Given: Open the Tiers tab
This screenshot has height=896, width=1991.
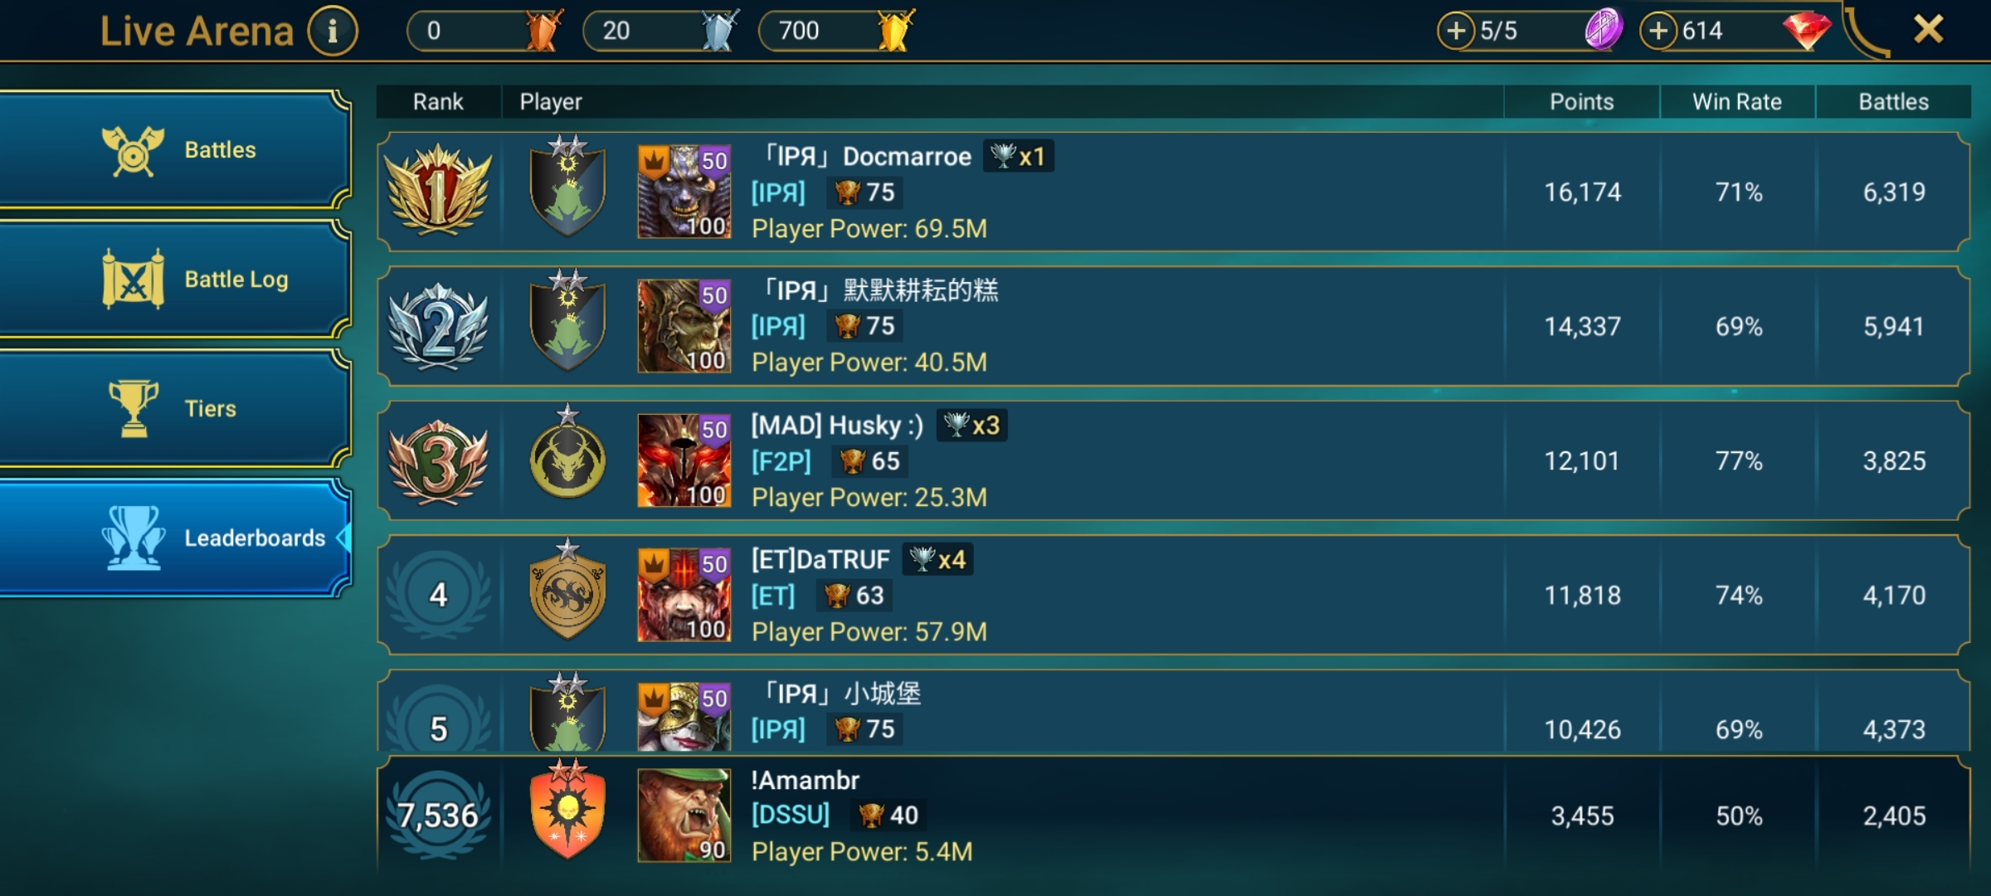Looking at the screenshot, I should [174, 409].
